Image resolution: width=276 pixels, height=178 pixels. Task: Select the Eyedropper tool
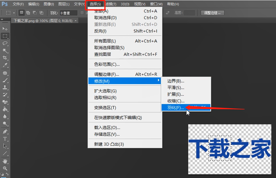[4, 65]
